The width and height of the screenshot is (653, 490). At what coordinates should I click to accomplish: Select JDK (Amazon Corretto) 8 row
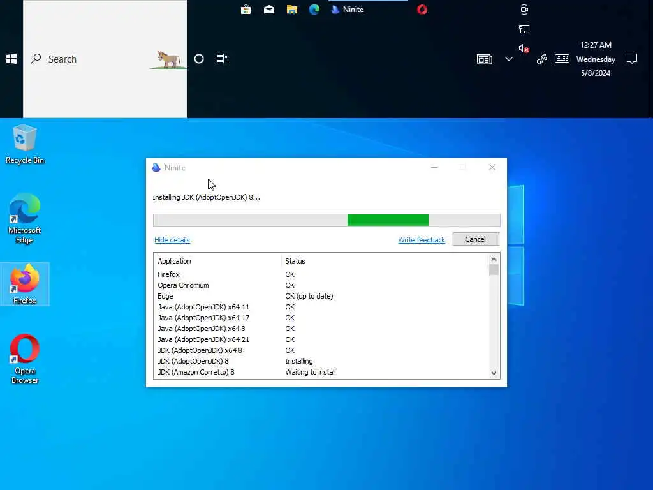321,372
